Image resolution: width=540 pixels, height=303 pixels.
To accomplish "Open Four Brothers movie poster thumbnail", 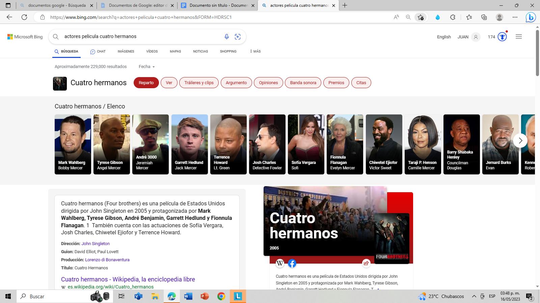I will pos(392,238).
